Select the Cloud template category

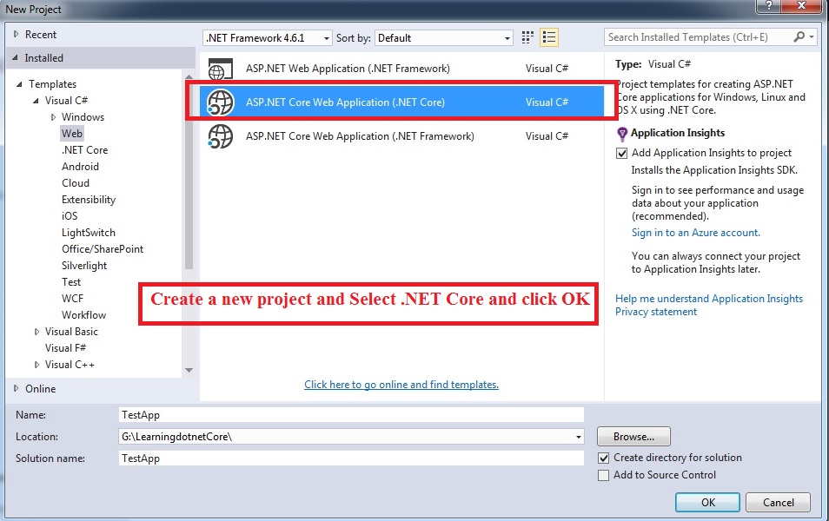point(76,183)
